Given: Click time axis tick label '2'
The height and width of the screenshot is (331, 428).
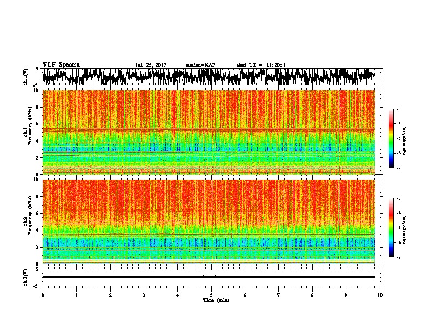Looking at the screenshot, I should 110,295.
